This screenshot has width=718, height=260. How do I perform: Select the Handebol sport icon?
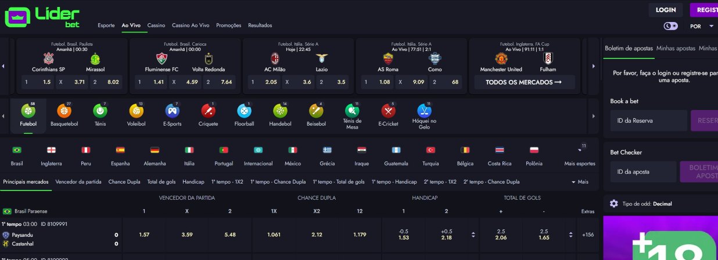281,110
